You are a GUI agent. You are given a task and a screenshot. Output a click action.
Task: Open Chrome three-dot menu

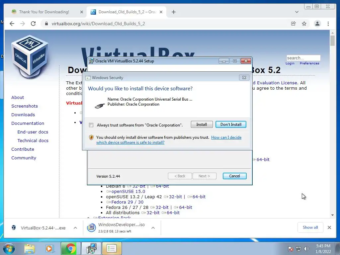328,24
